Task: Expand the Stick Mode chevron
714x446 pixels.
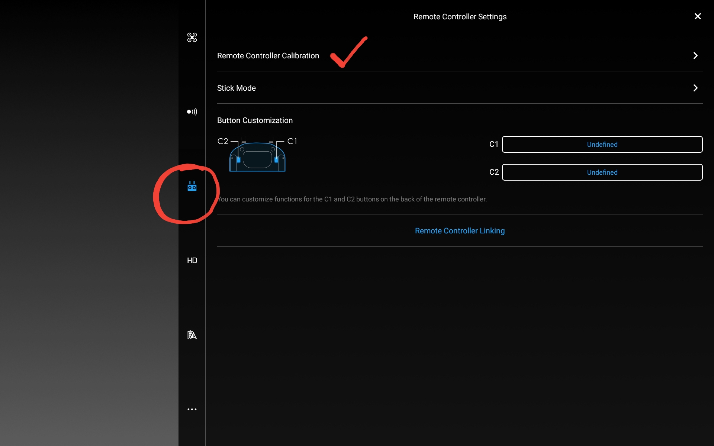Action: [695, 88]
